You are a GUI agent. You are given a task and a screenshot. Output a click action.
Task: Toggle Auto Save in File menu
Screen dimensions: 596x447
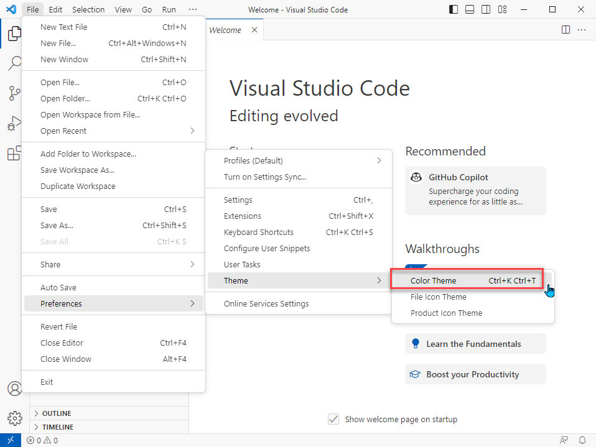tap(58, 287)
